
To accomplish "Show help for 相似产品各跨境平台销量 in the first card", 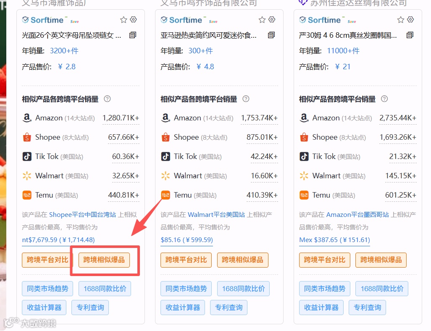I will (x=107, y=99).
